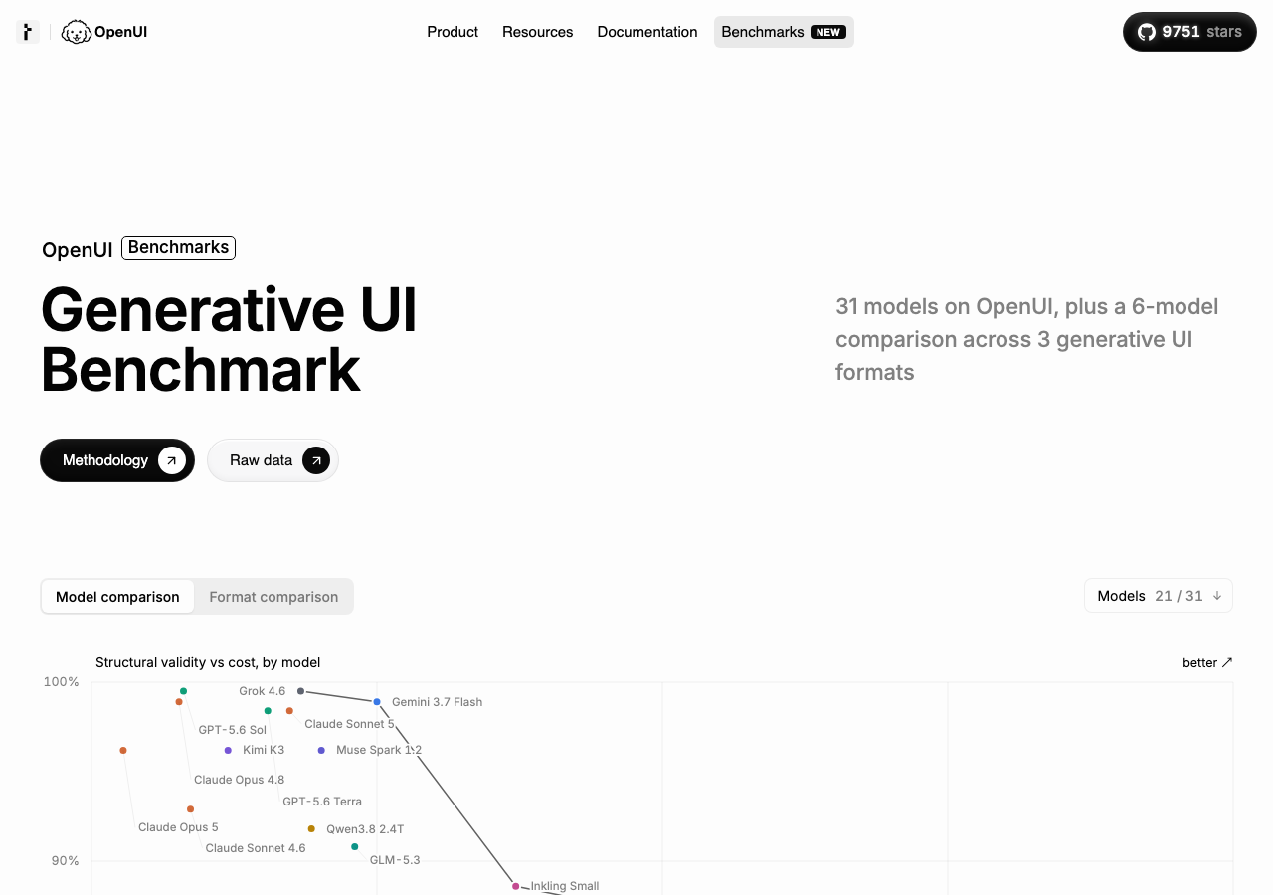1273x895 pixels.
Task: Click the "Claude Sonnet 4.6" chart label
Action: point(256,848)
